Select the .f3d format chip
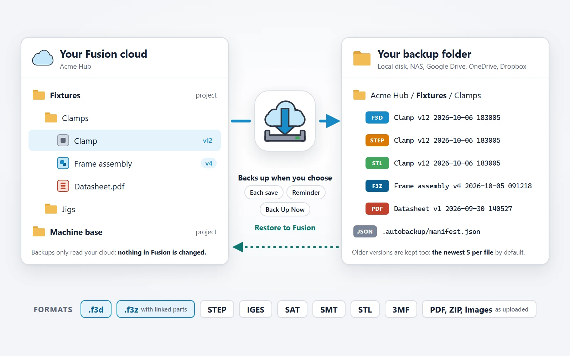Image resolution: width=570 pixels, height=356 pixels. point(96,309)
